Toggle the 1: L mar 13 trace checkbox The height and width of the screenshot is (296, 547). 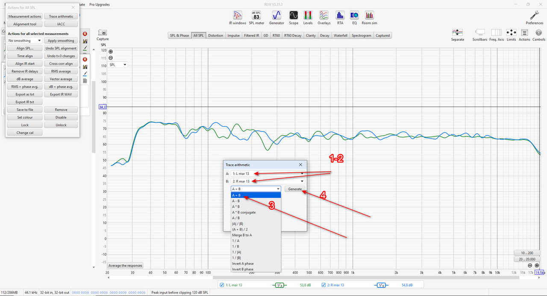221,285
